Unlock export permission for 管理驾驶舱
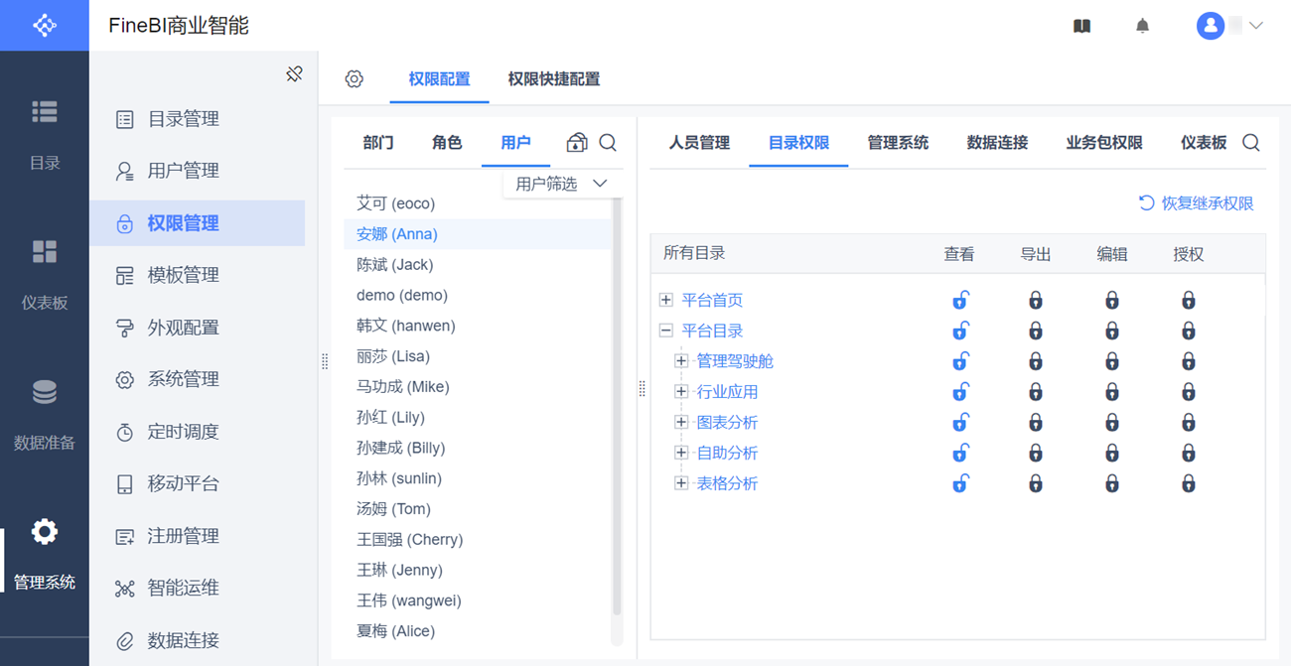Screen dimensions: 1291x666 click(x=1036, y=361)
